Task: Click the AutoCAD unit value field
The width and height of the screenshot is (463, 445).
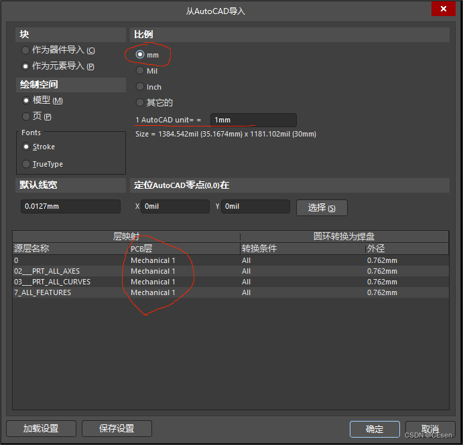Action: 253,120
